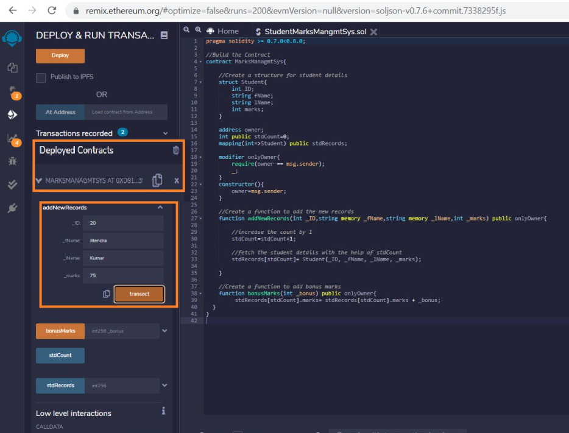
Task: Copy addNewRecords calldata with clipboard icon
Action: click(107, 294)
